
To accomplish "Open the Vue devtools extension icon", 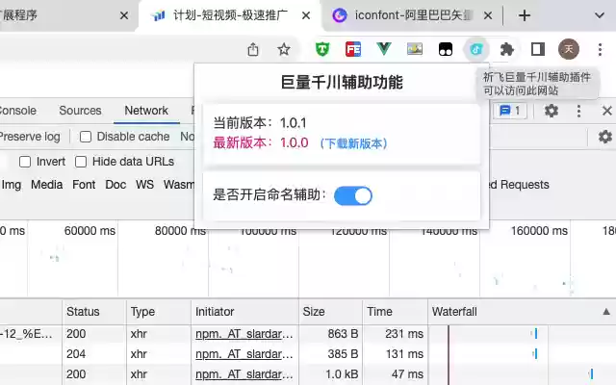I will click(x=383, y=49).
